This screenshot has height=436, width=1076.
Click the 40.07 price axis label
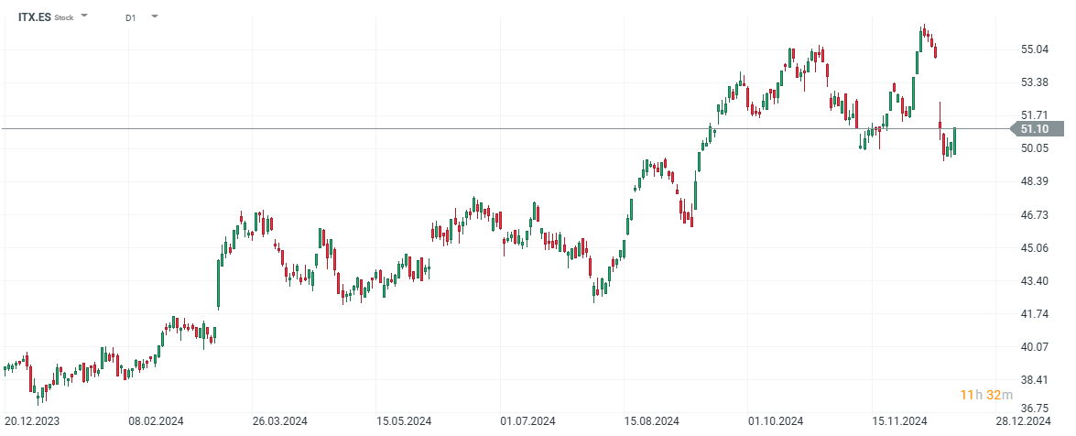point(1034,346)
